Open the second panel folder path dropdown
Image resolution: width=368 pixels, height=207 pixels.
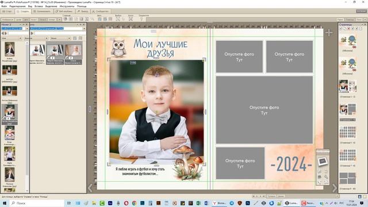point(84,29)
